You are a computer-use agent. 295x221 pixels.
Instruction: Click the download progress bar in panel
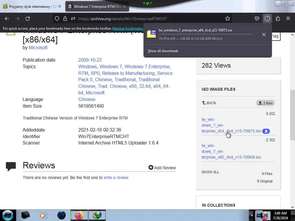pos(206,35)
